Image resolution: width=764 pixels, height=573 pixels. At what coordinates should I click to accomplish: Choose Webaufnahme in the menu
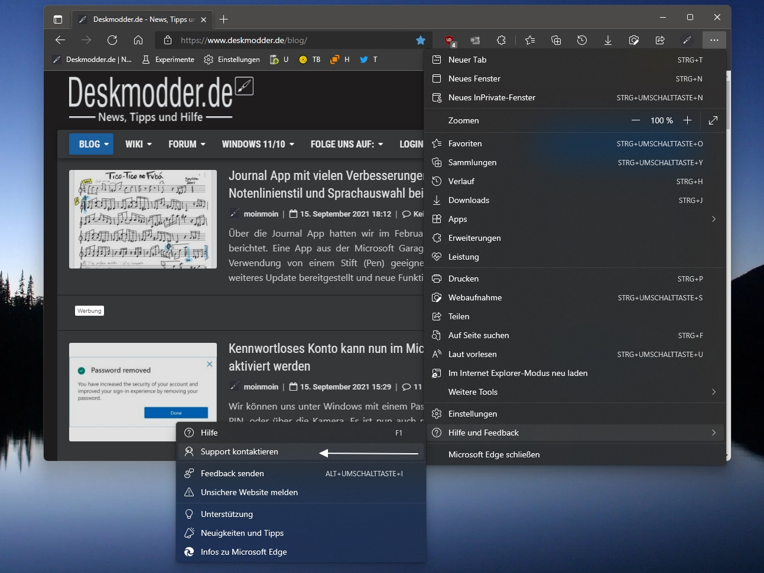point(575,297)
